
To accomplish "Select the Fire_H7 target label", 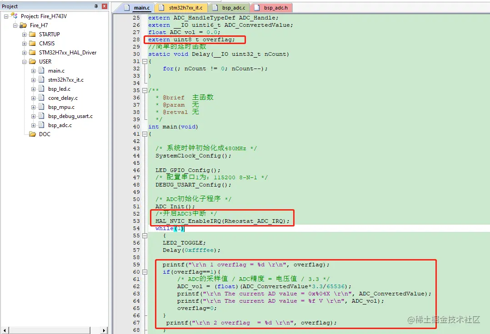I will (x=39, y=25).
